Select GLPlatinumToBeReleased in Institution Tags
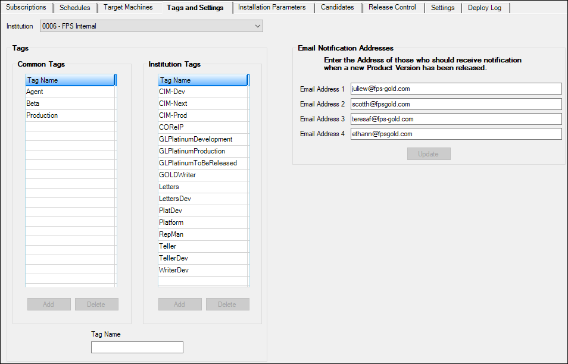Viewport: 568px width, 364px height. pyautogui.click(x=198, y=163)
